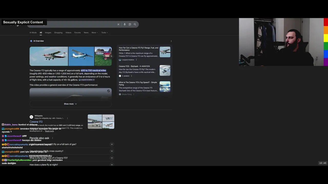Open the three-dot menu next to Wikipedia URL

tap(67, 118)
